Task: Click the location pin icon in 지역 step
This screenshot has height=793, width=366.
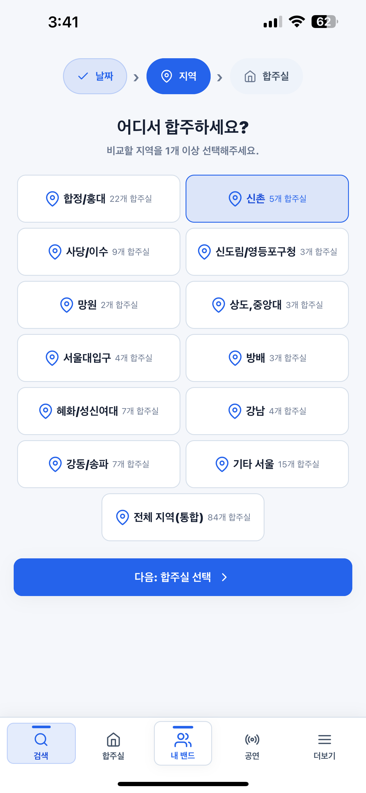Action: (166, 76)
